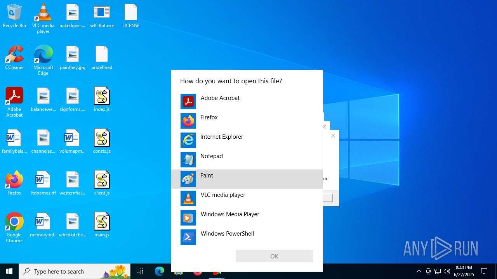Select the signforms image file on desktop
This screenshot has width=497, height=279.
tap(72, 100)
